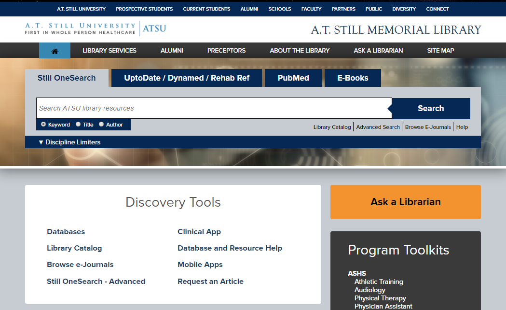Open the Site Map menu item
The width and height of the screenshot is (506, 310).
coord(440,51)
